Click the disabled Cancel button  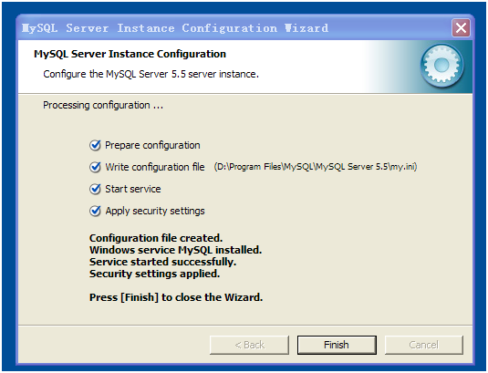pyautogui.click(x=424, y=345)
